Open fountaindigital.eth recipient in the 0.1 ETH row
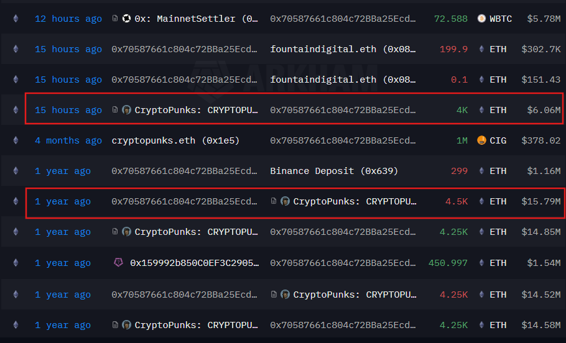Viewport: 566px width, 343px height. [343, 80]
